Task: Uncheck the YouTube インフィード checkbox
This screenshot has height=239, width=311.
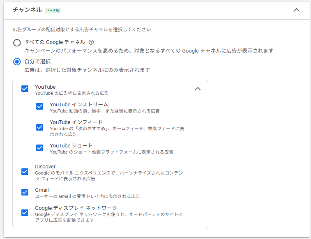Action: [39, 127]
